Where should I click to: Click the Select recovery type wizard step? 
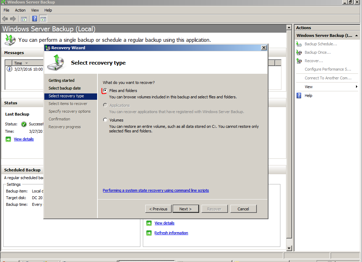point(71,96)
